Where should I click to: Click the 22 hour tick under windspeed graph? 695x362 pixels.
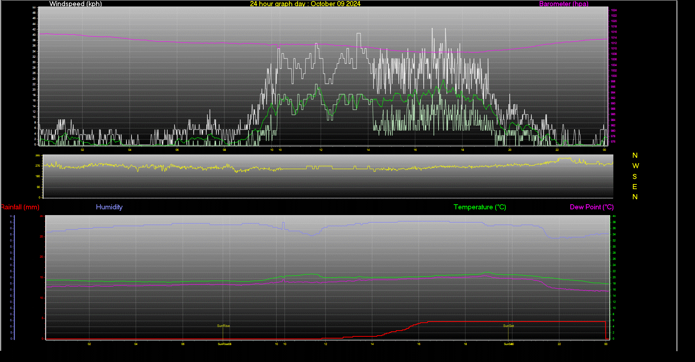point(557,150)
